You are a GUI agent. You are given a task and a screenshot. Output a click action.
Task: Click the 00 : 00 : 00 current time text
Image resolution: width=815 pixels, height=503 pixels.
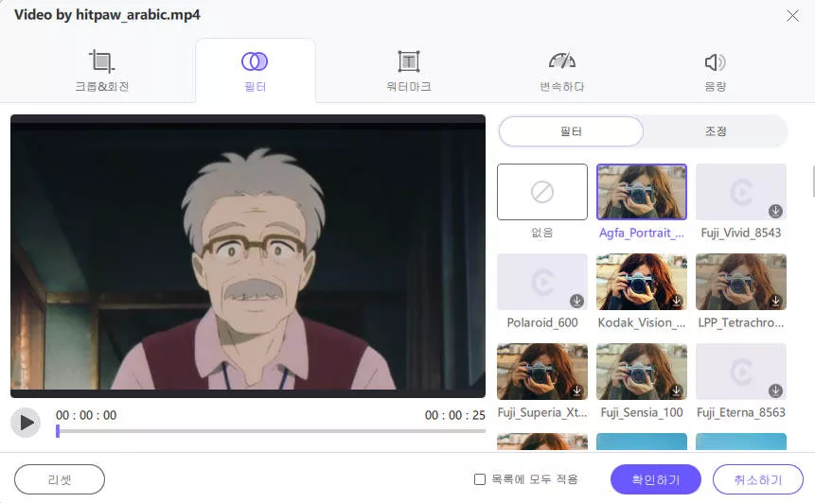[x=86, y=415]
